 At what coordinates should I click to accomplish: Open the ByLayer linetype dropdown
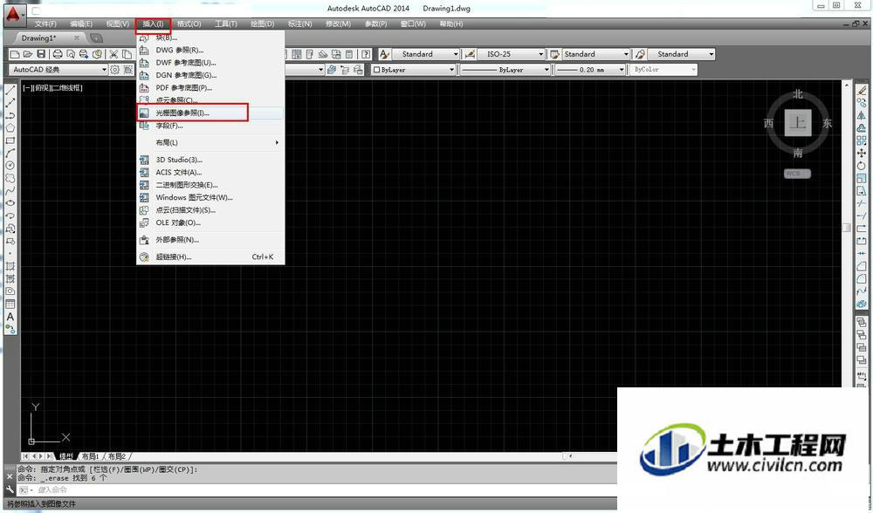tap(505, 70)
